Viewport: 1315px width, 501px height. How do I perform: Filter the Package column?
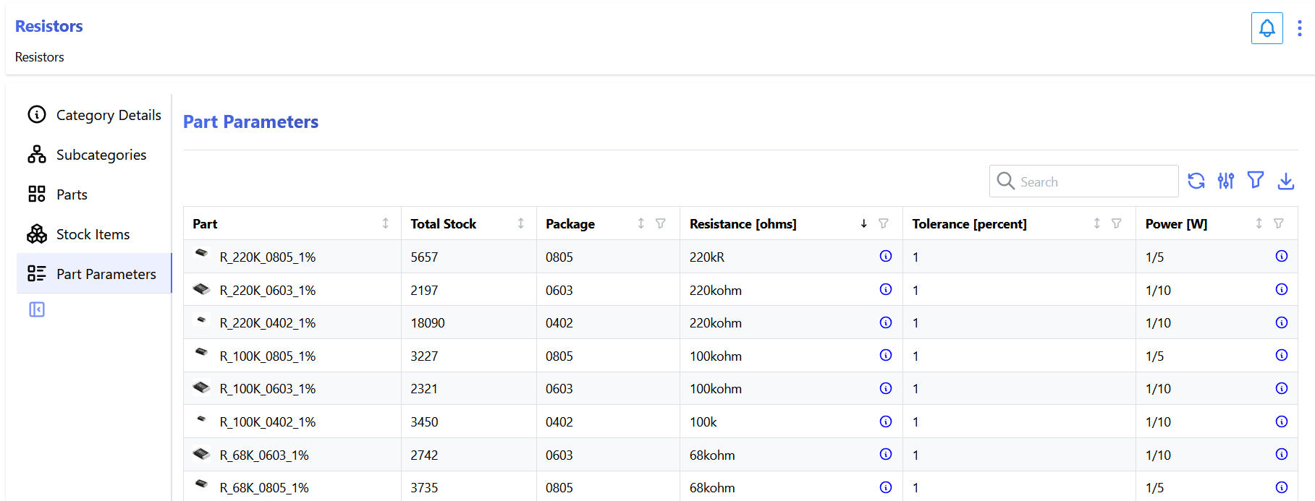[x=661, y=223]
